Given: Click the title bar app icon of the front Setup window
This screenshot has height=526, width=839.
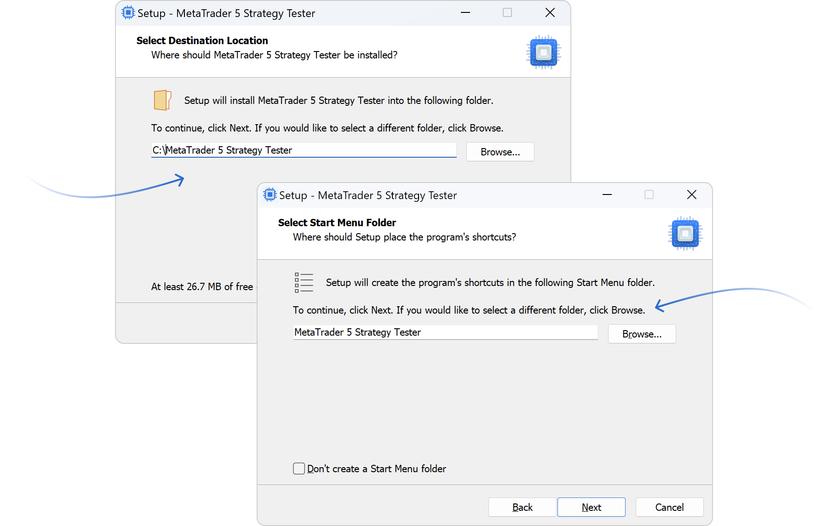Looking at the screenshot, I should point(270,195).
